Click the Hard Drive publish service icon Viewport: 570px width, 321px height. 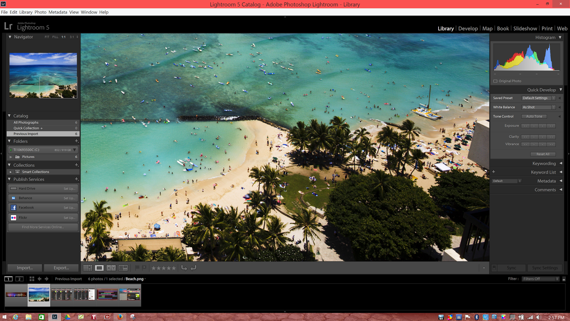(x=14, y=188)
